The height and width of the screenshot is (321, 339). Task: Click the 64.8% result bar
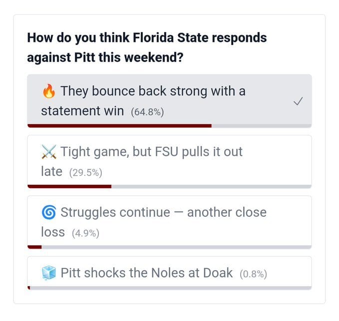[119, 126]
